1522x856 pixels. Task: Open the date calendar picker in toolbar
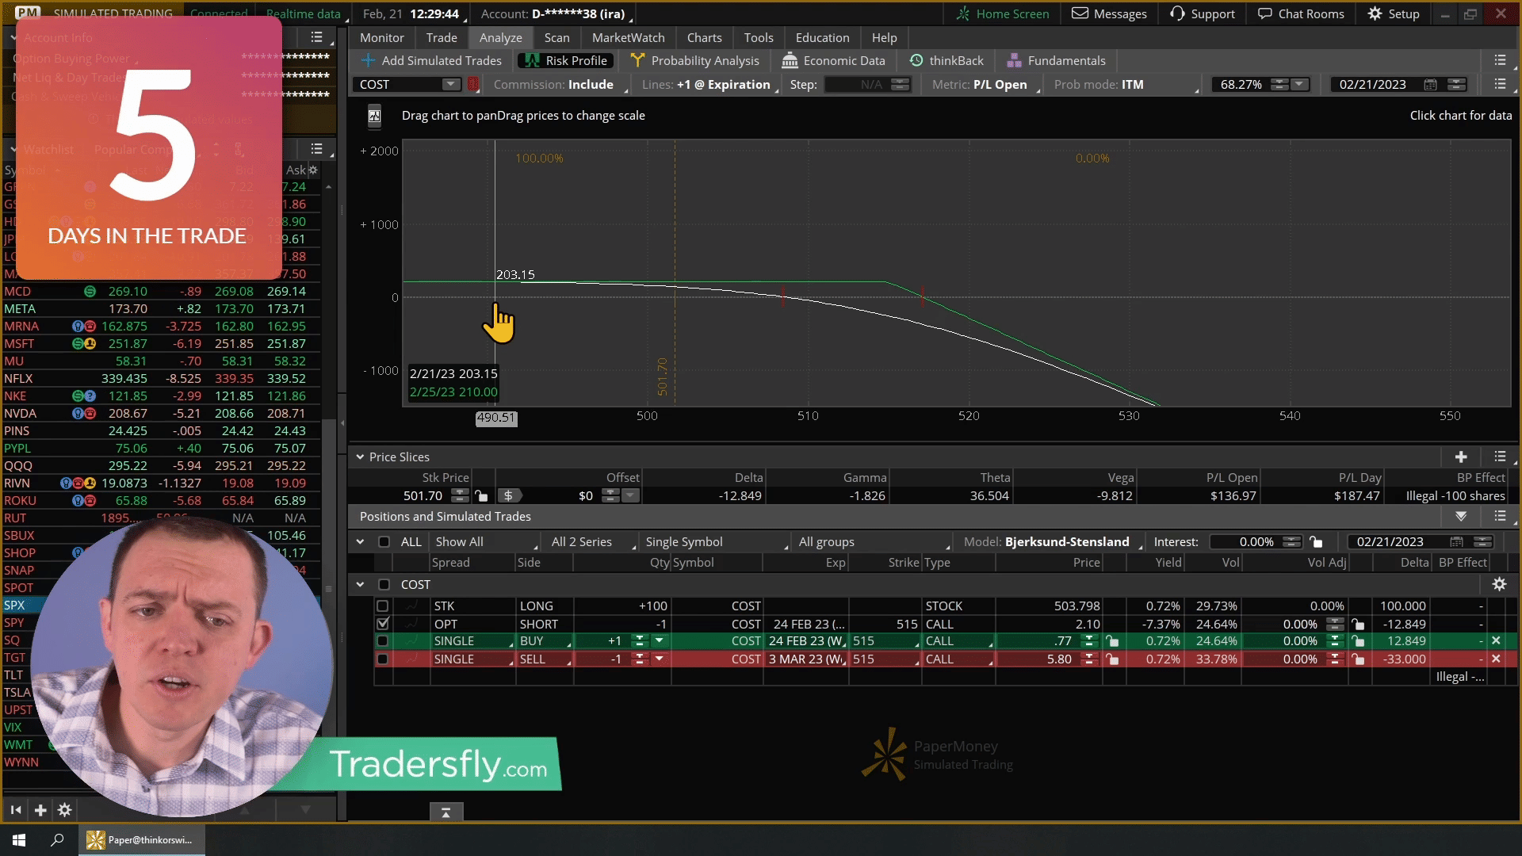1430,84
